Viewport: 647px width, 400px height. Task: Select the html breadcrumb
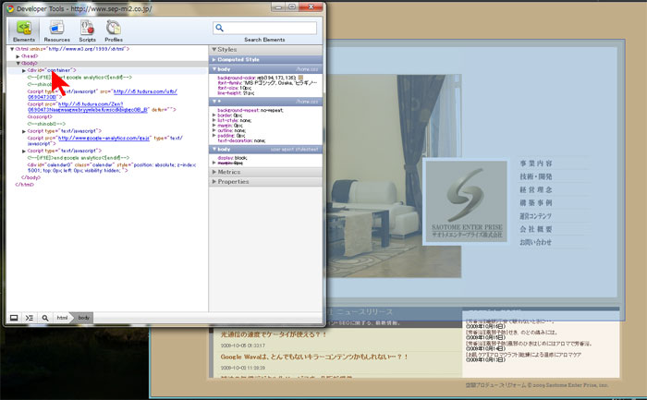pos(62,318)
